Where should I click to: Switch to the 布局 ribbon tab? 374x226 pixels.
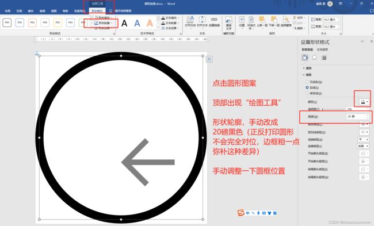pos(7,11)
